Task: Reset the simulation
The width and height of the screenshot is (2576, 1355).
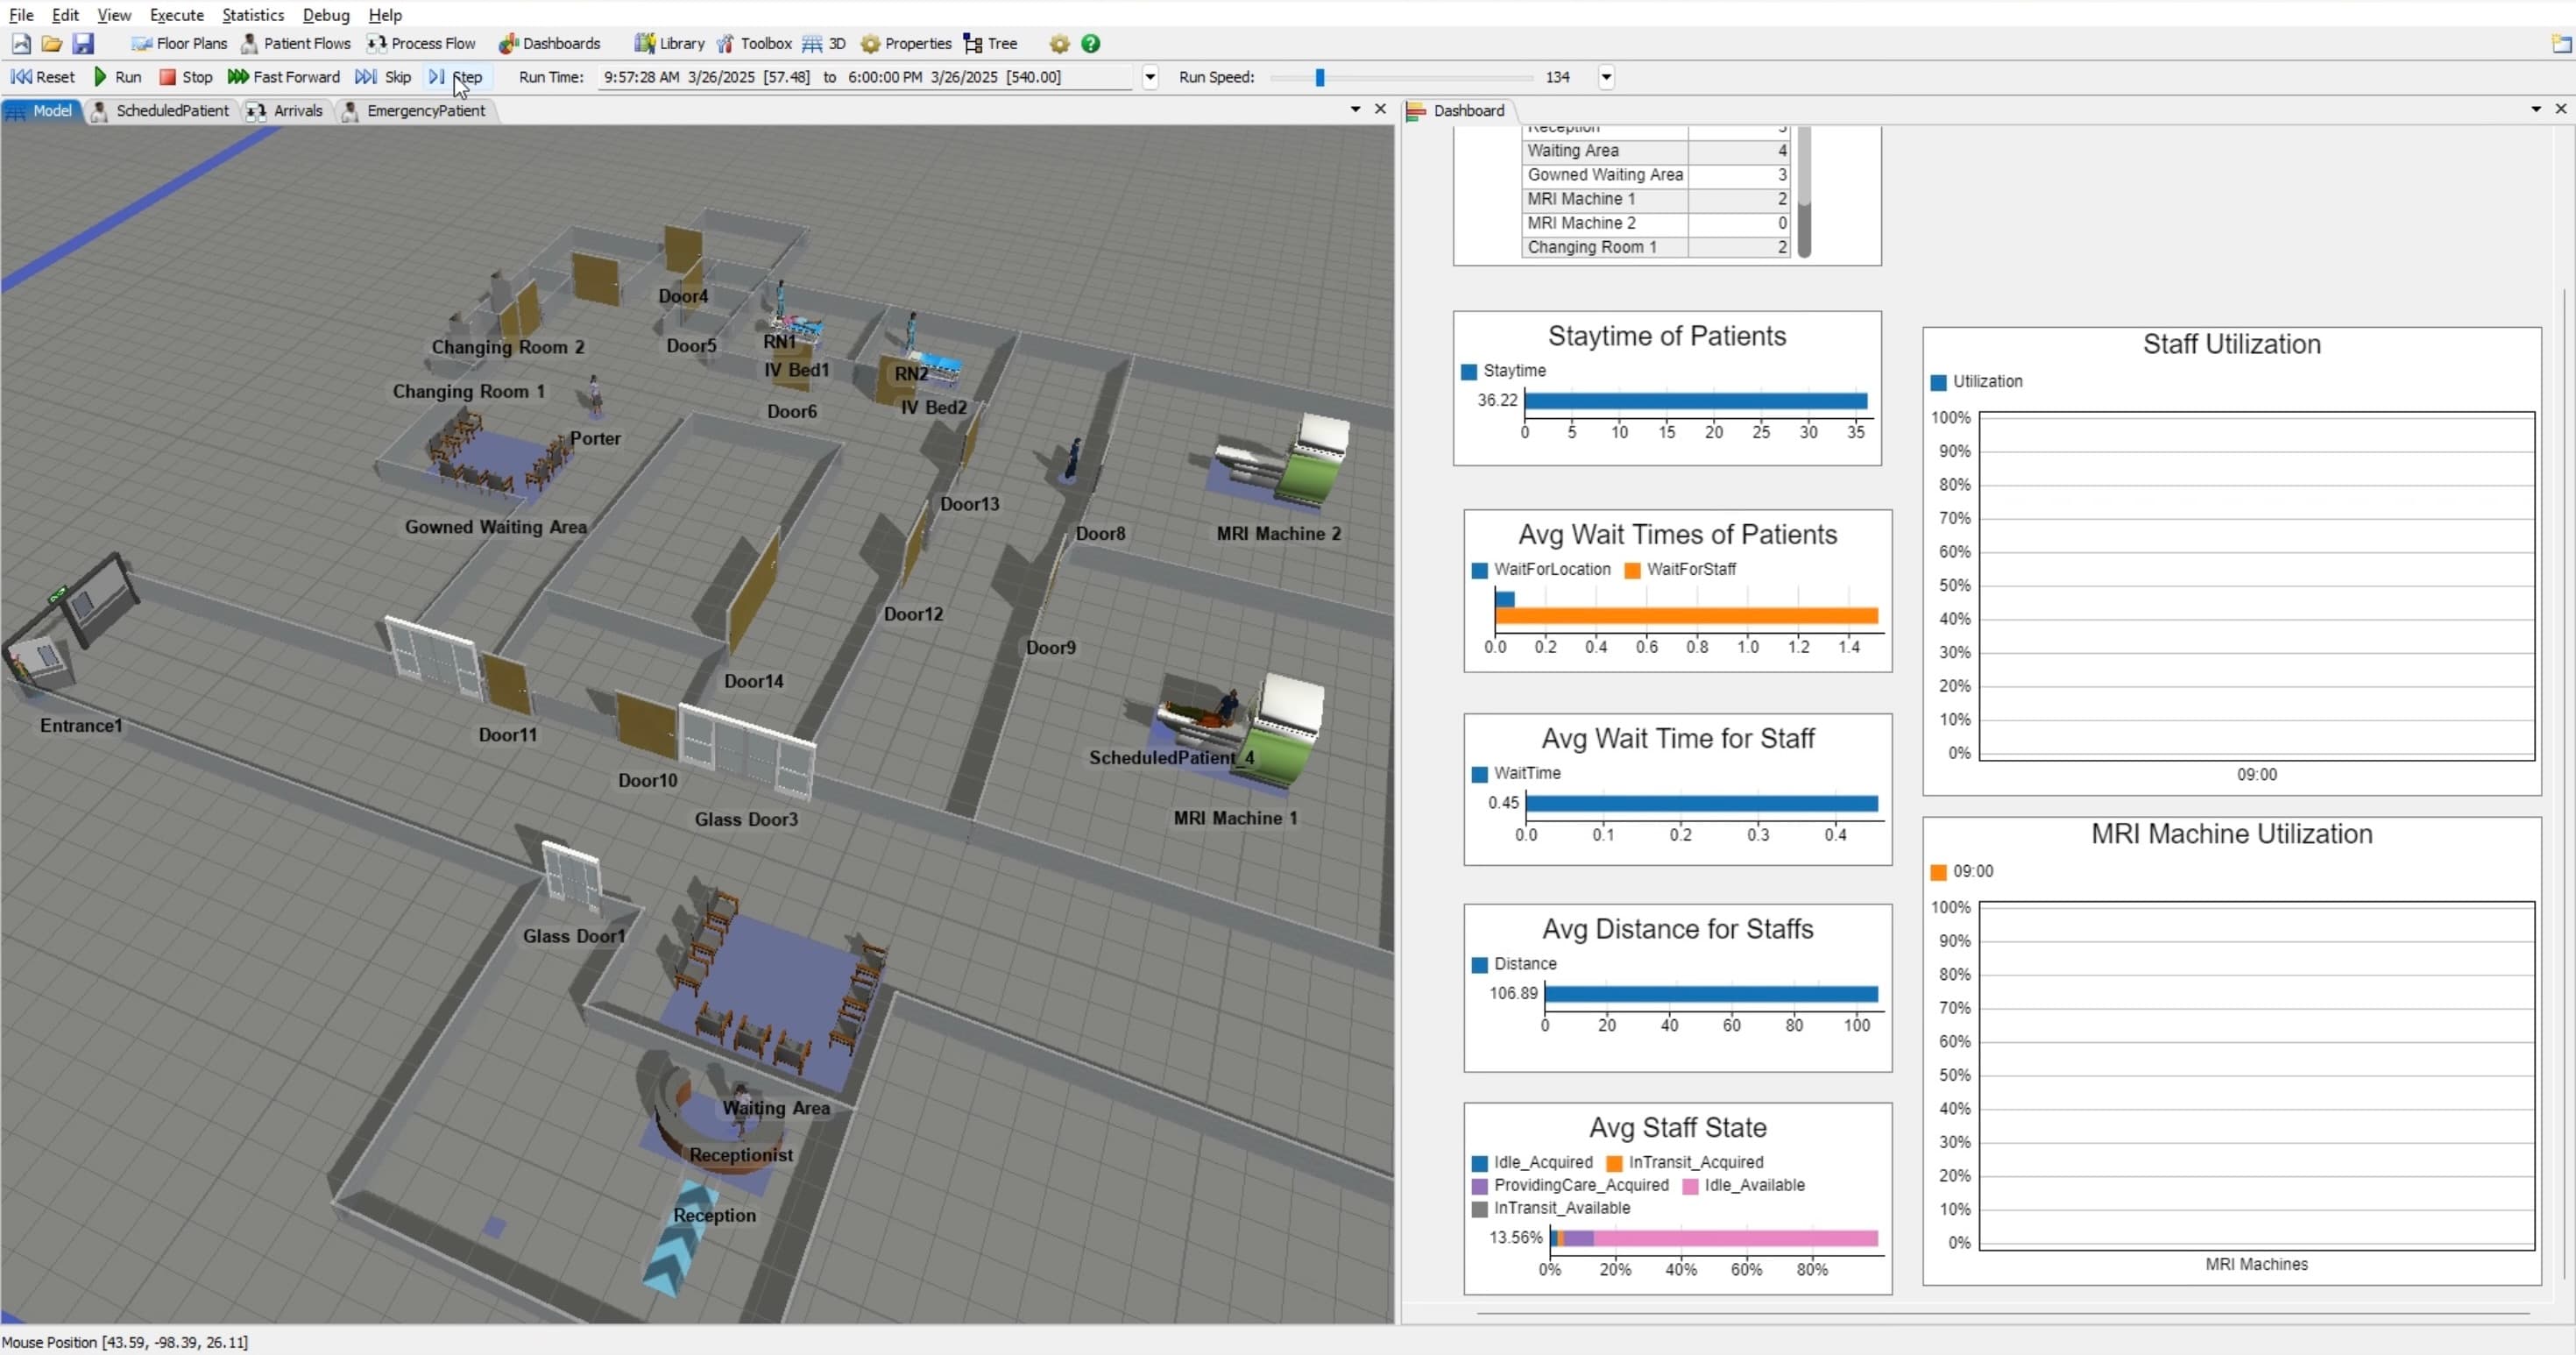Action: click(x=43, y=77)
